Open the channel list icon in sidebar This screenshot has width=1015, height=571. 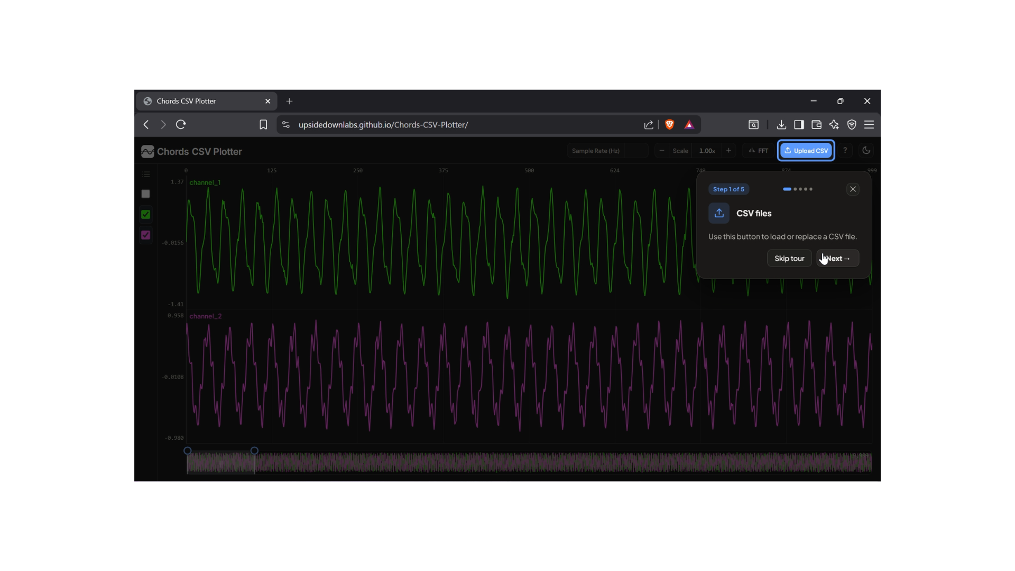[146, 174]
